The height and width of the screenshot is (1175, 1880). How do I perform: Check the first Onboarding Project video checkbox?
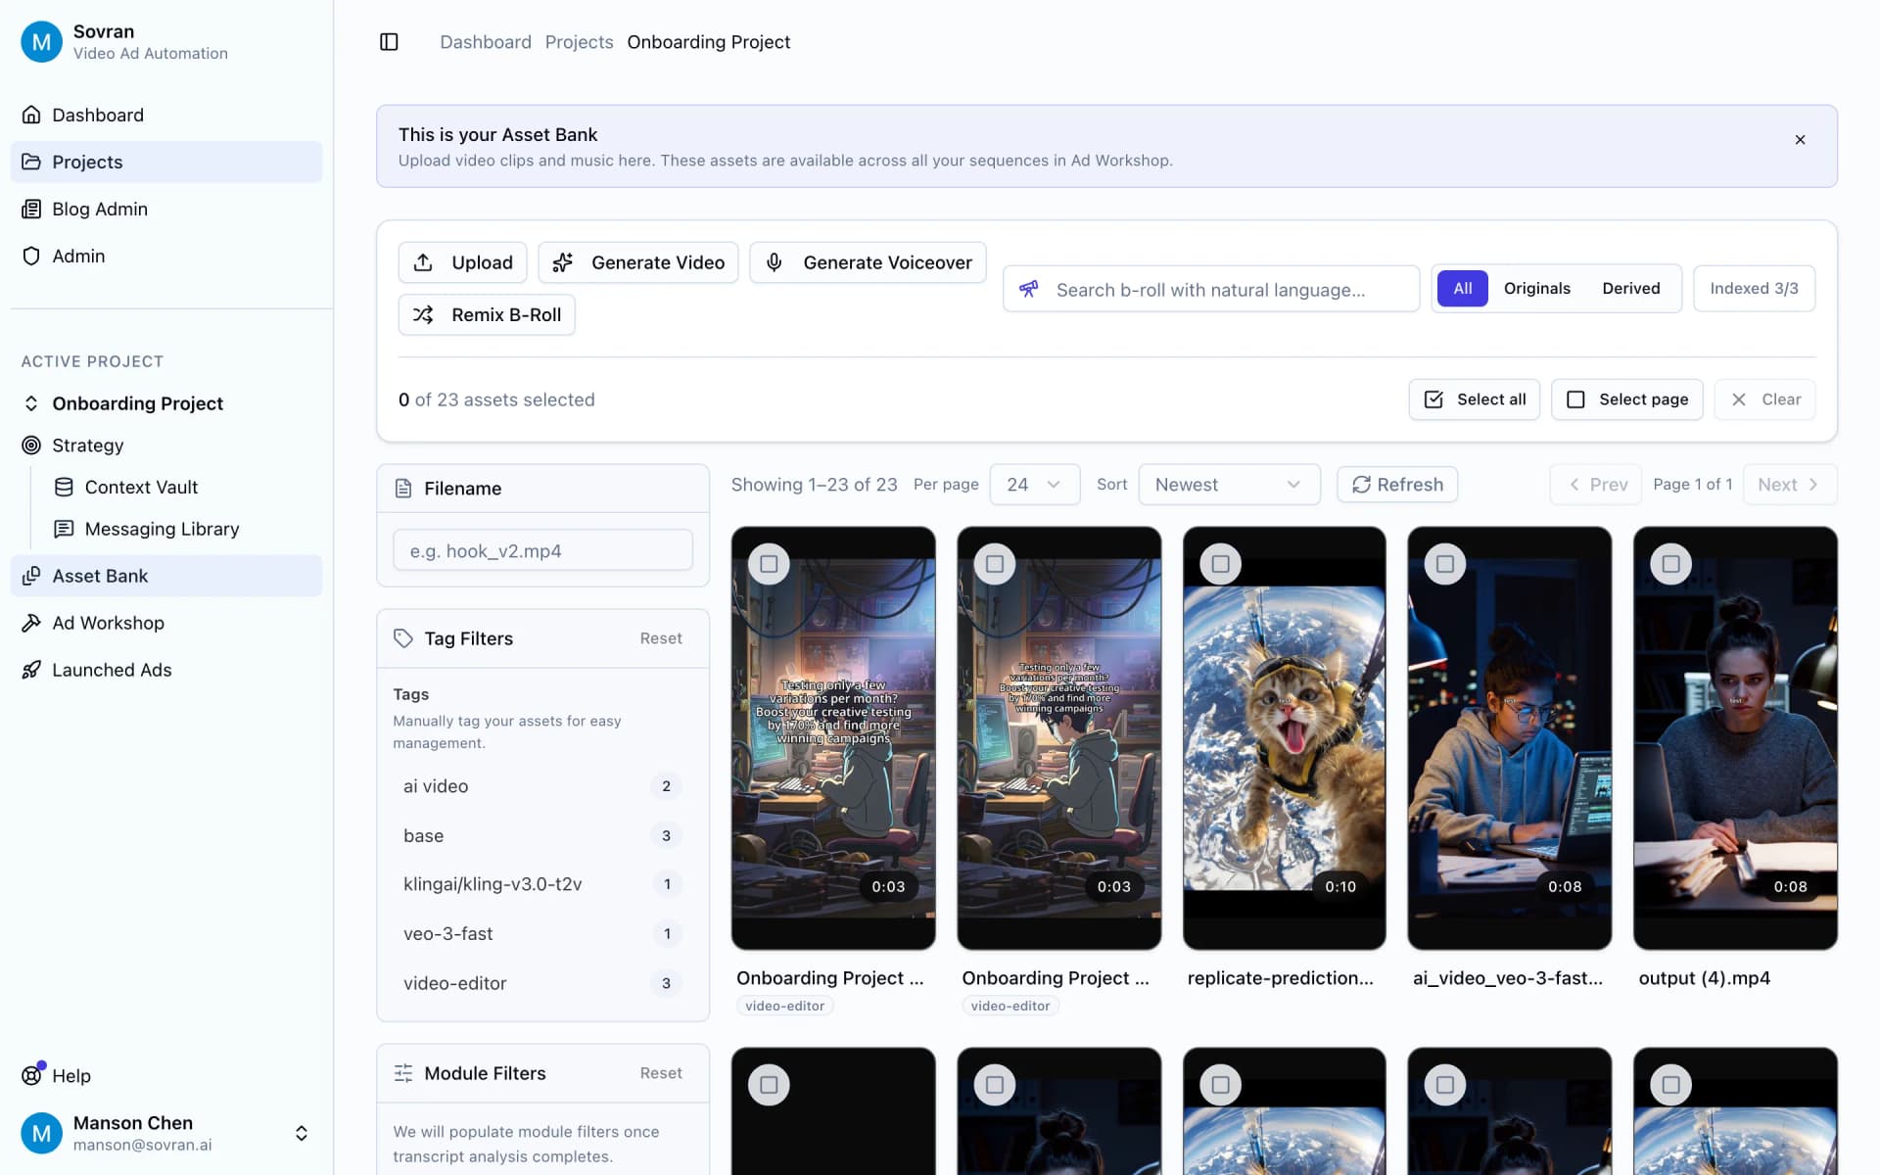769,563
